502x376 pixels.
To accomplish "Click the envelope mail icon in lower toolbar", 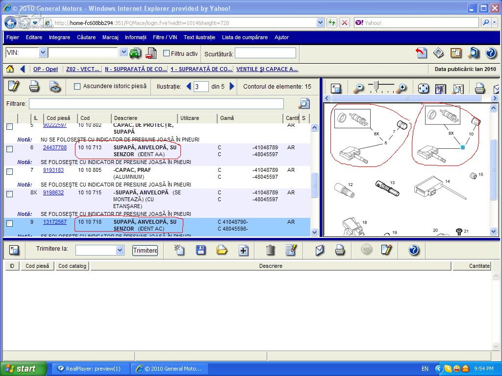I will pos(320,250).
